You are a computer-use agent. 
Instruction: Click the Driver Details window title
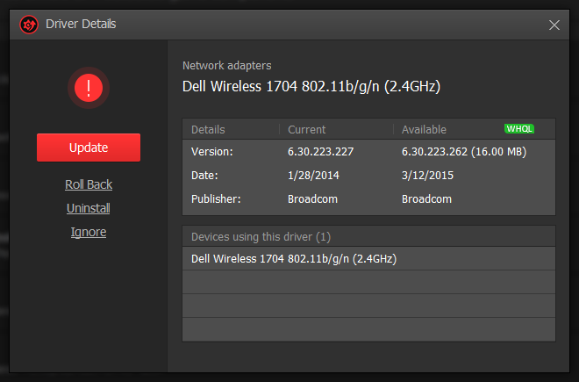point(81,24)
